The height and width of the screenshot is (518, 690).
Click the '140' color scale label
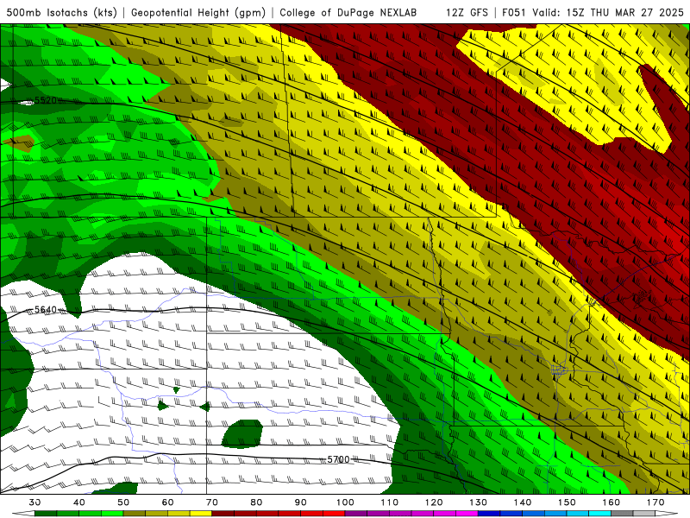pyautogui.click(x=523, y=502)
